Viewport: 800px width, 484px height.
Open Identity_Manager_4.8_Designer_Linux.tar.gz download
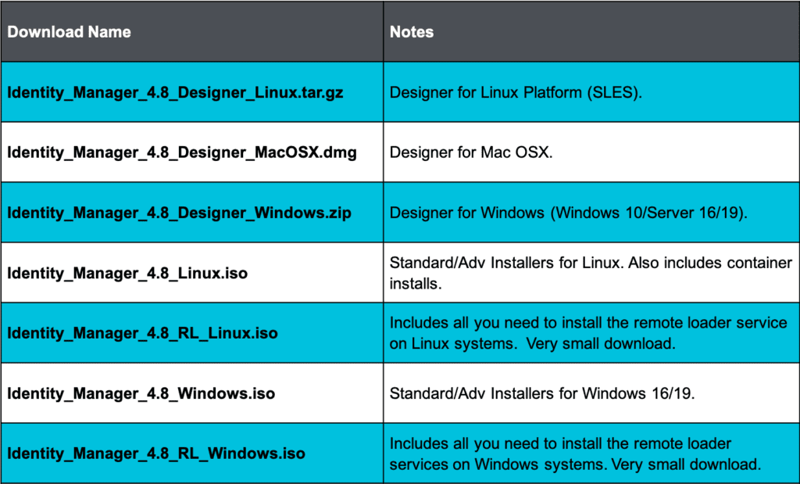click(x=175, y=92)
